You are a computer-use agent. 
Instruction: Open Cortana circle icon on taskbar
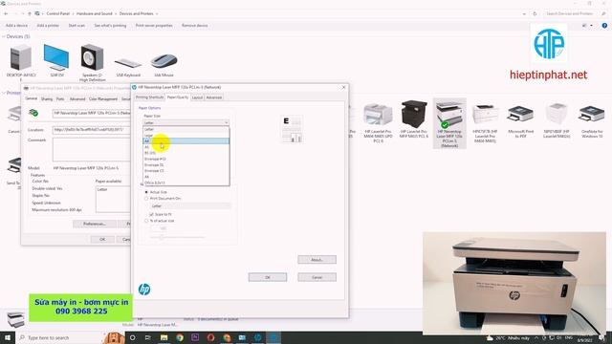coord(132,337)
